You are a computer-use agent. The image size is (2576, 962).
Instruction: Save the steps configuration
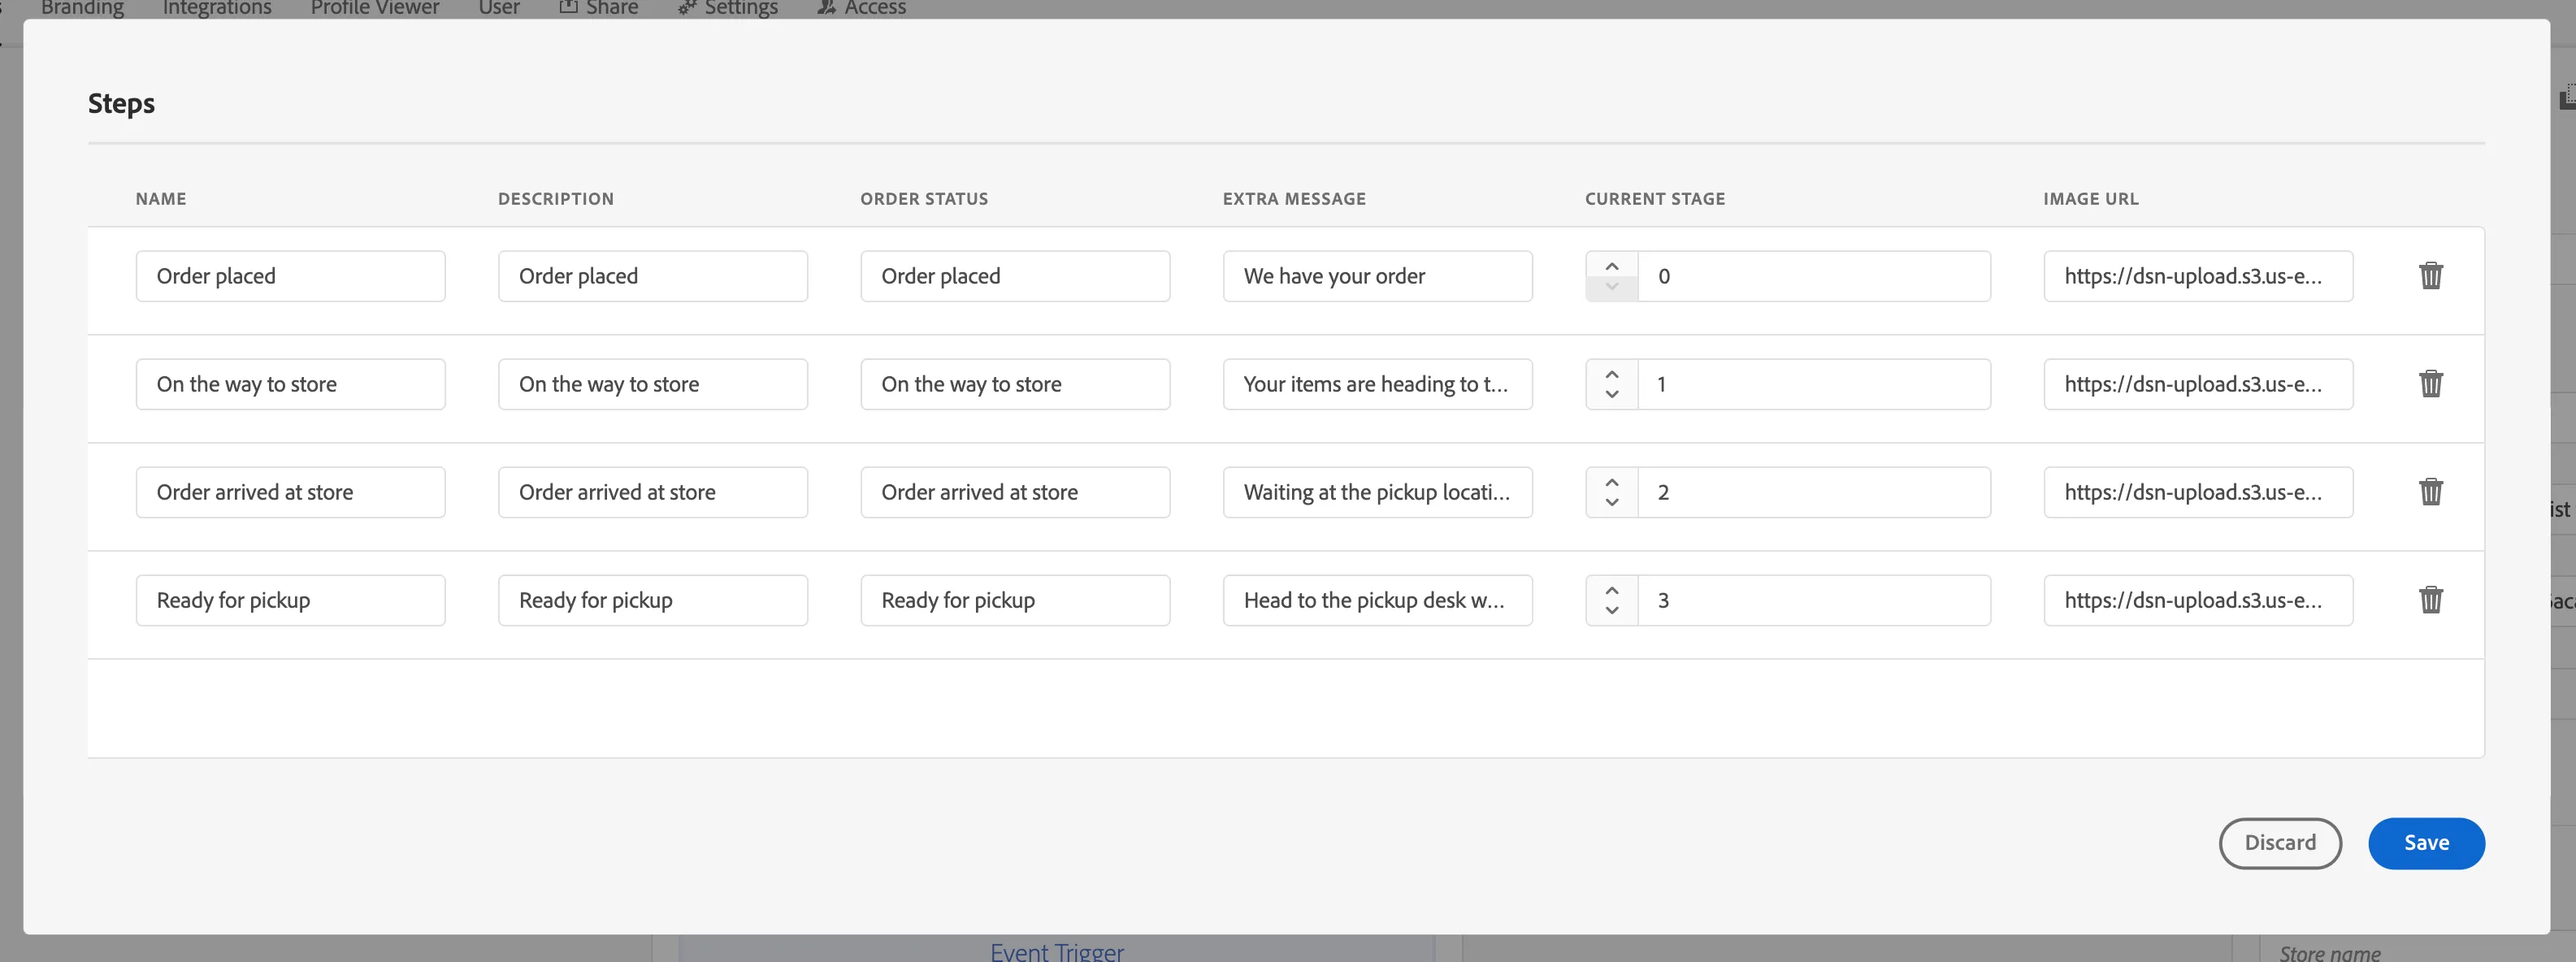click(2426, 843)
